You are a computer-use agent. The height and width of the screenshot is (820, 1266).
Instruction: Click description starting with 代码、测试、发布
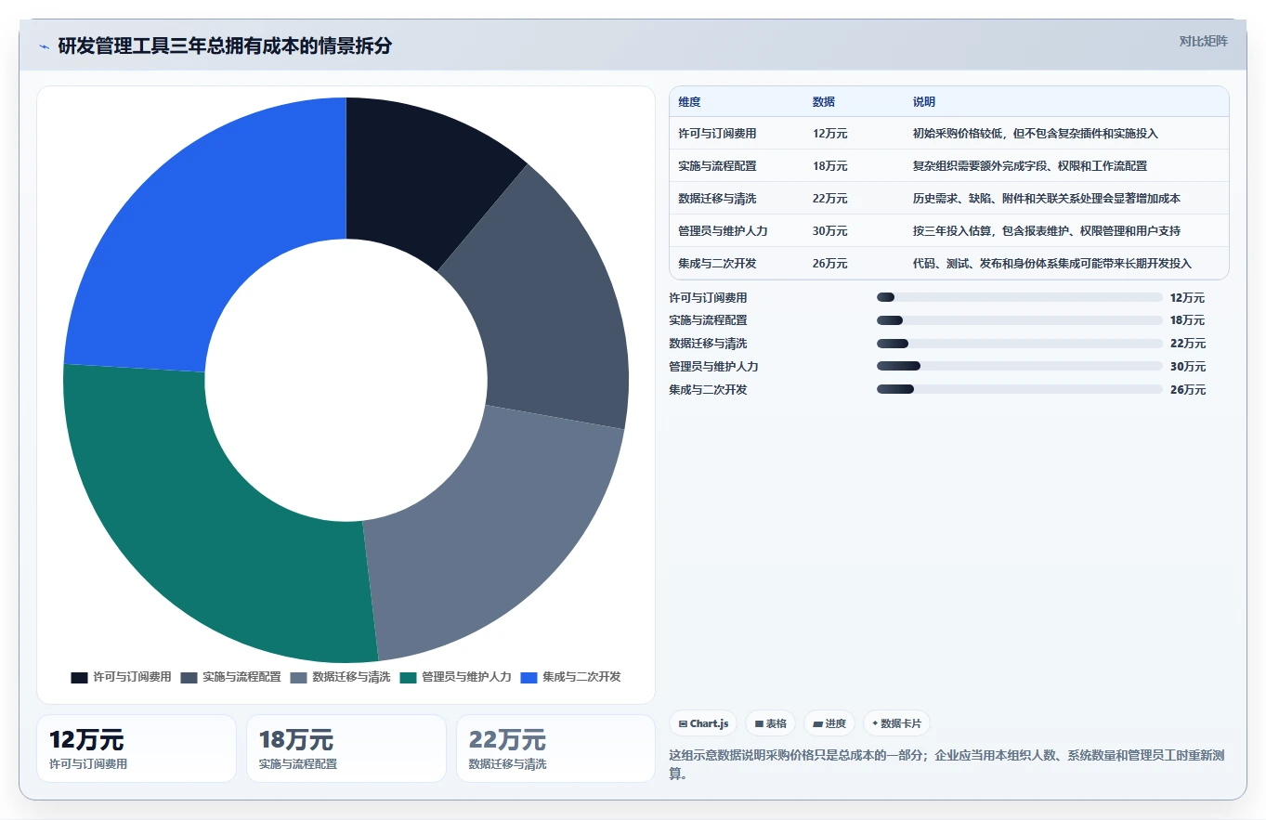[x=1052, y=264]
